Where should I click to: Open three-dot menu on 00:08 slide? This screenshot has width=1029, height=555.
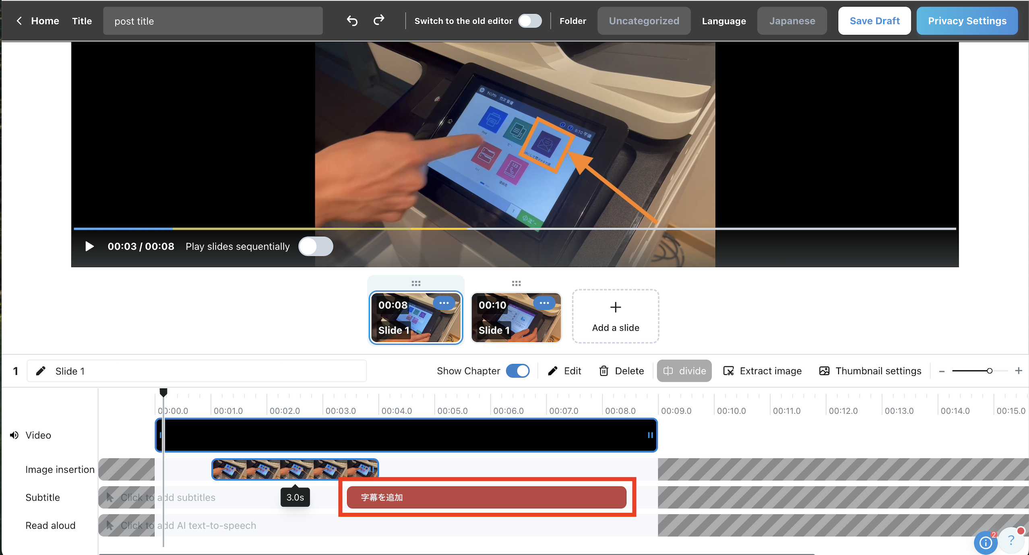point(444,303)
